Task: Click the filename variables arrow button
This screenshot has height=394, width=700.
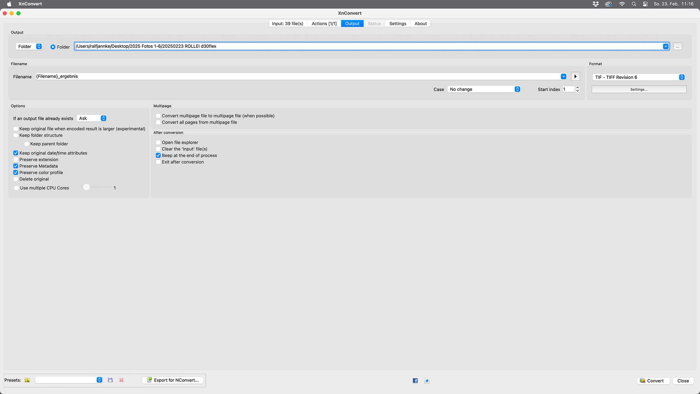Action: [575, 76]
